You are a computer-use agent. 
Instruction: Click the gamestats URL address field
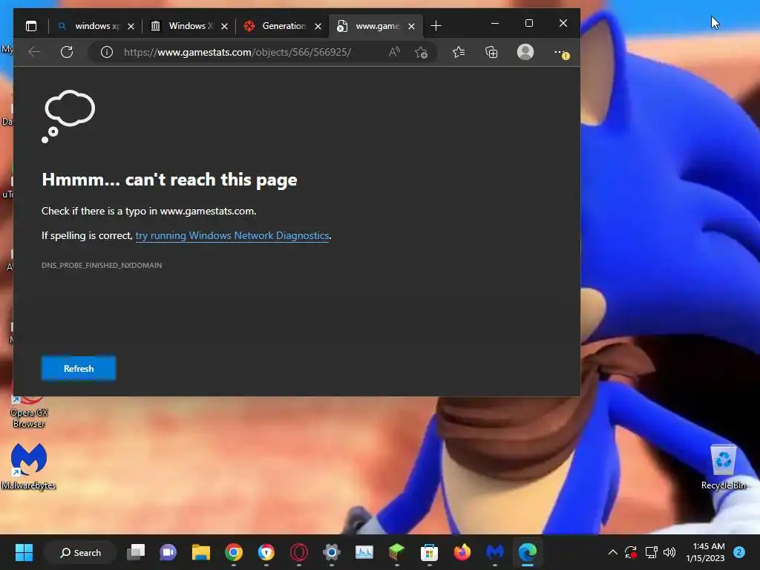tap(237, 52)
